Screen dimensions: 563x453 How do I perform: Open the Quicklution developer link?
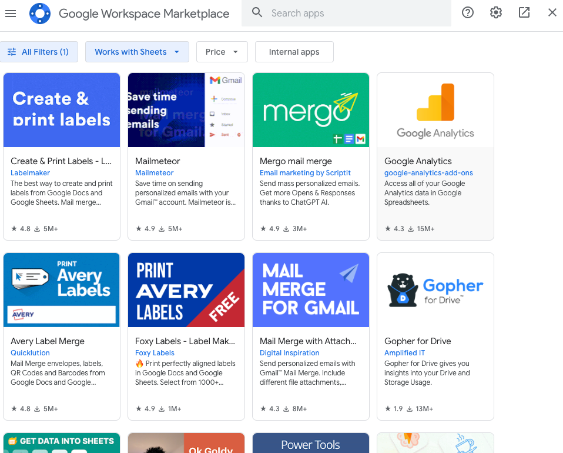(x=30, y=353)
